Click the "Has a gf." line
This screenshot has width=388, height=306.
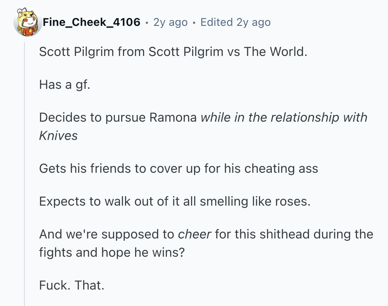[x=65, y=85]
